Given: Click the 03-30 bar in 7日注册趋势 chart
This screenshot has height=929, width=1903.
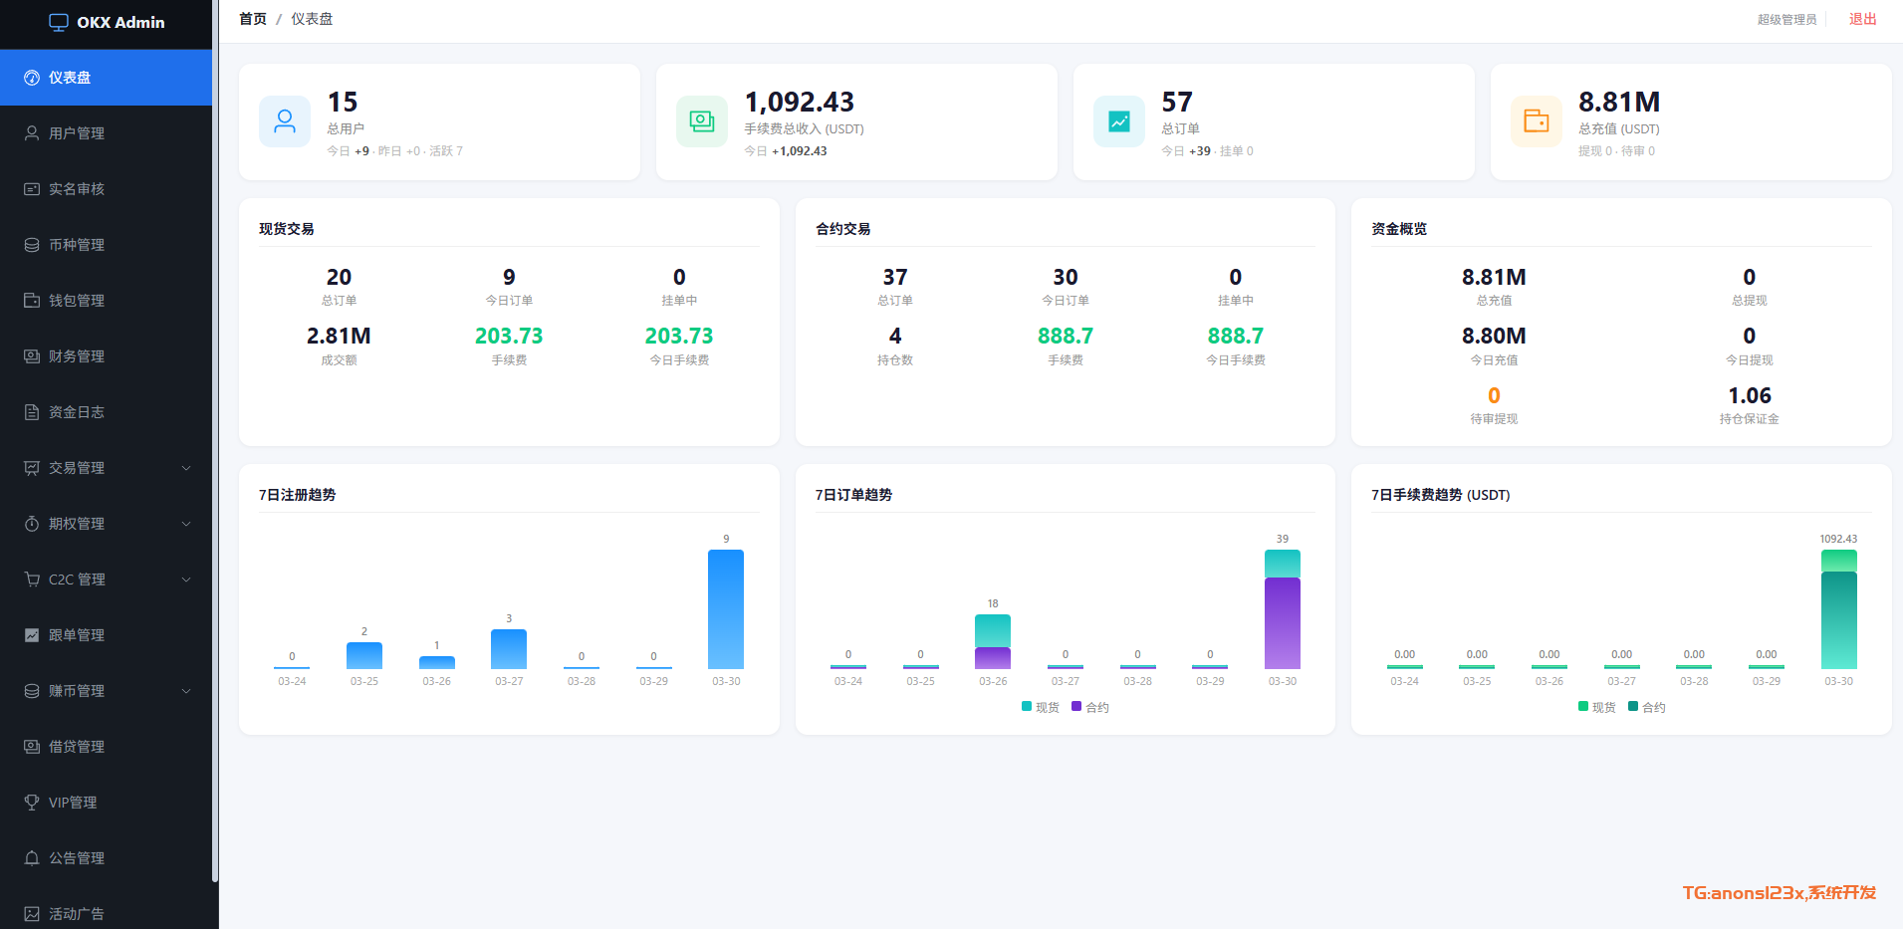Looking at the screenshot, I should pos(726,609).
